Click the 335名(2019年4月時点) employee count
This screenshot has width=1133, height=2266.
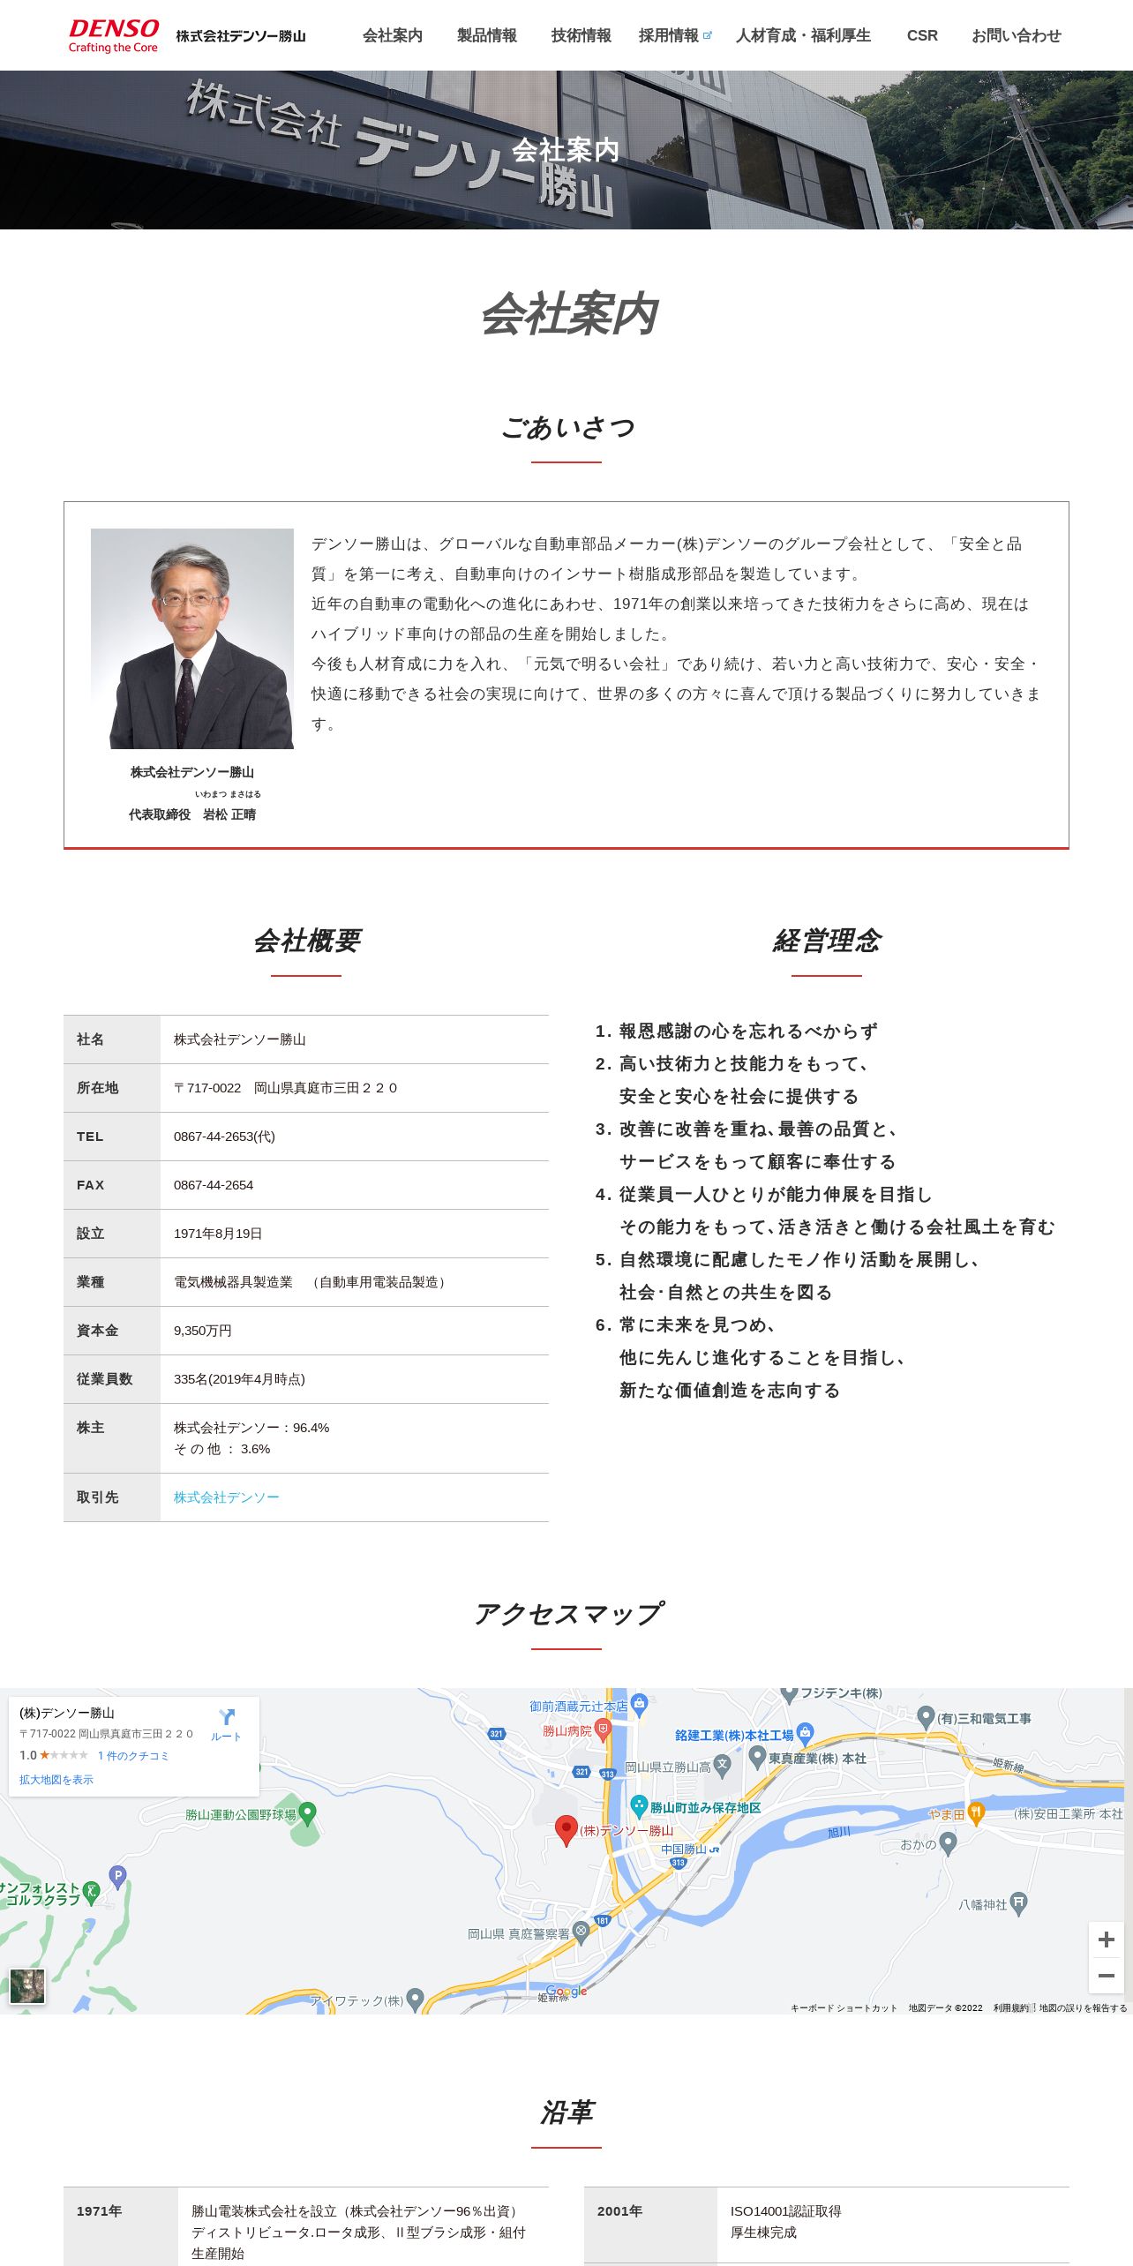(x=239, y=1379)
